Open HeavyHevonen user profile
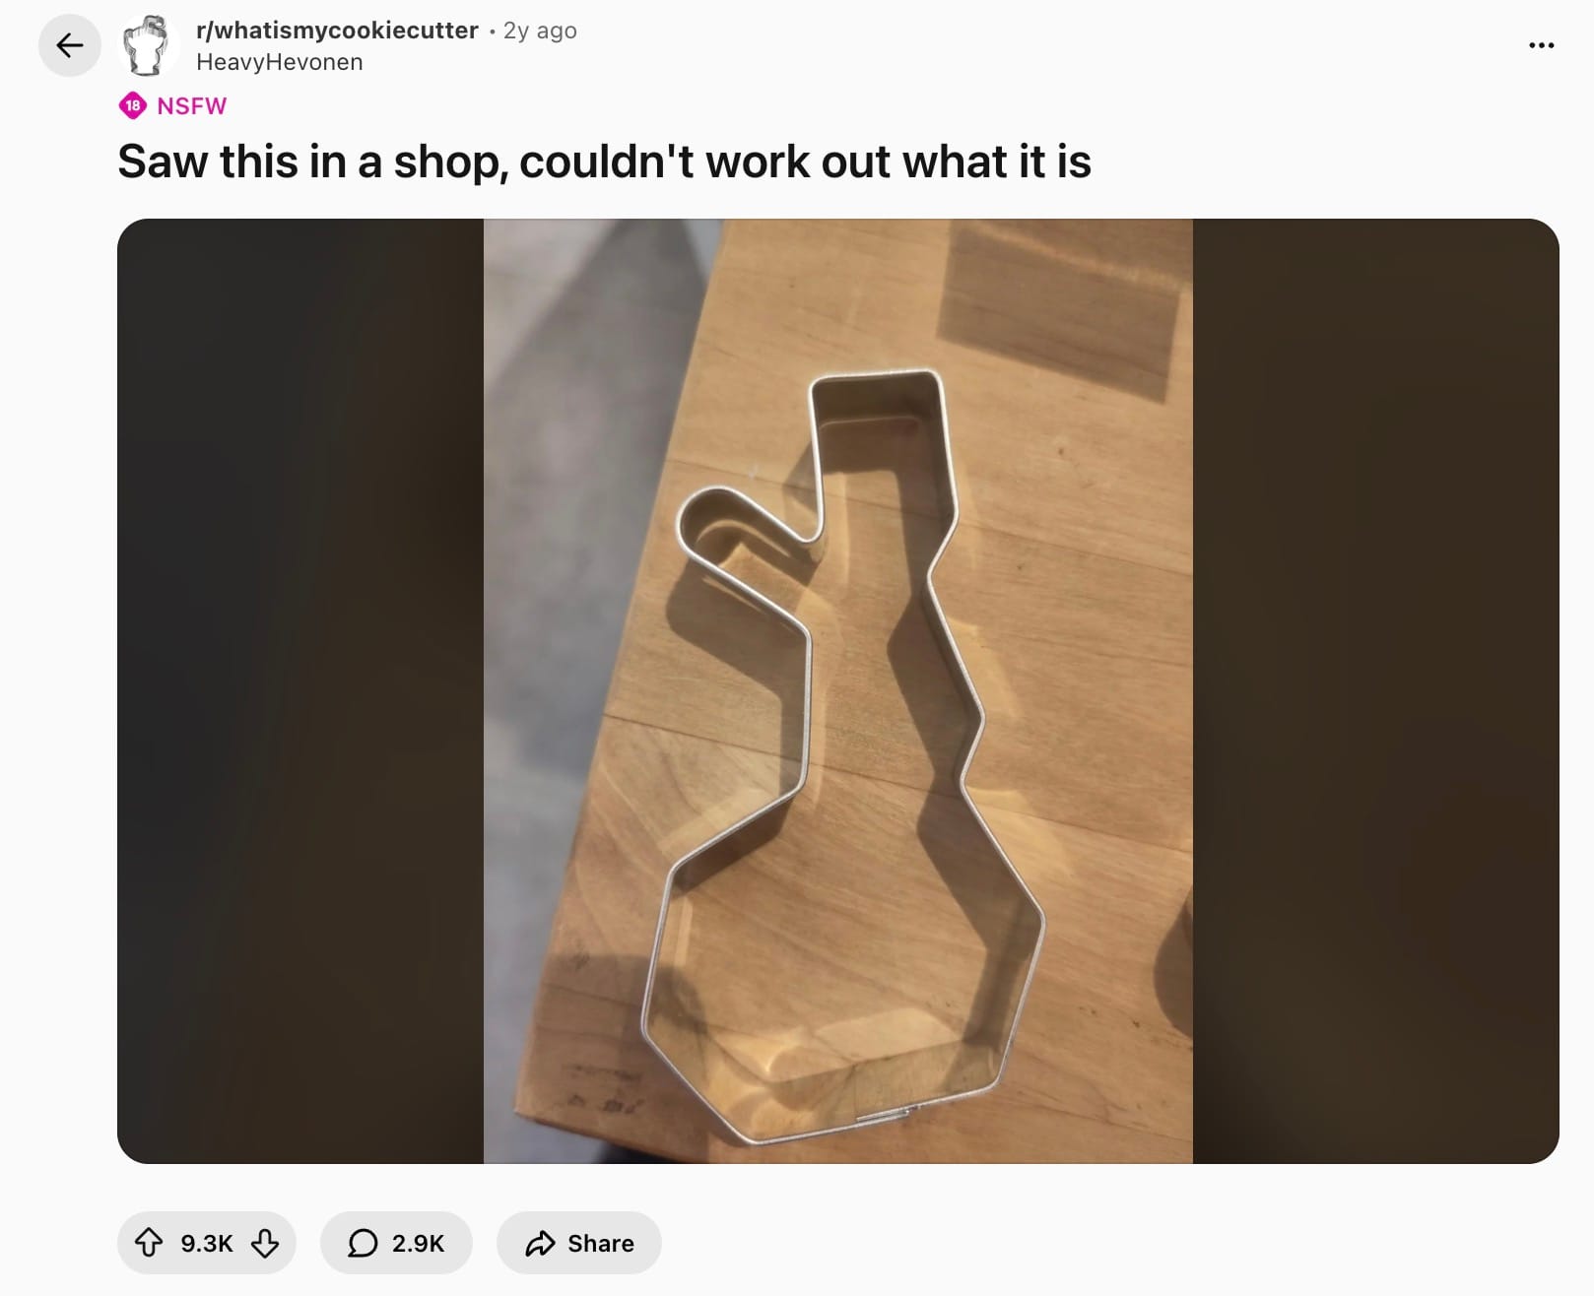1594x1296 pixels. tap(280, 62)
